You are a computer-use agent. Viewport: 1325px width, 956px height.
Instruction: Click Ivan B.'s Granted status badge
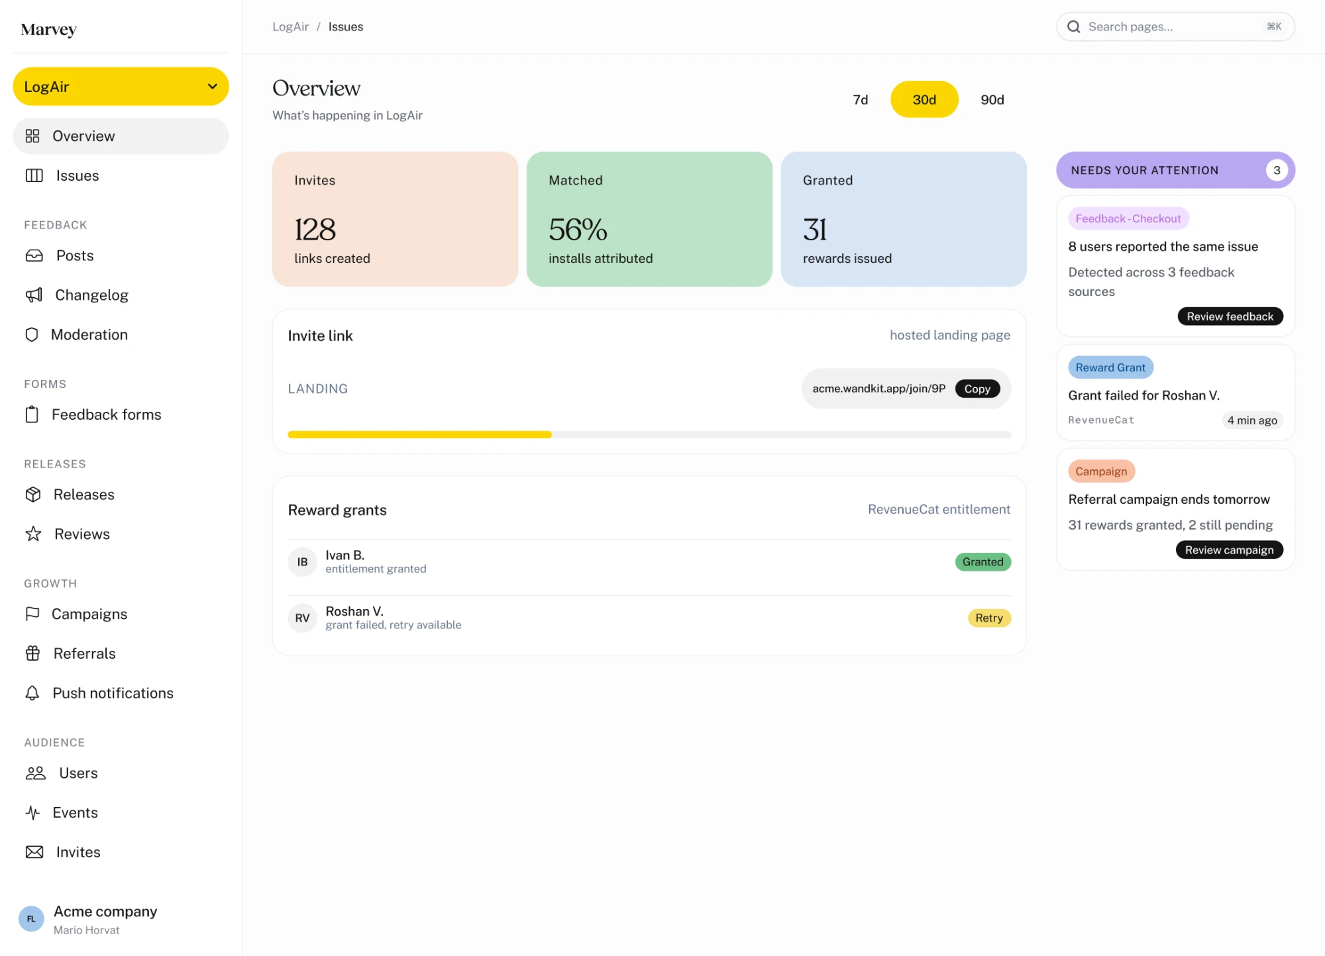983,562
